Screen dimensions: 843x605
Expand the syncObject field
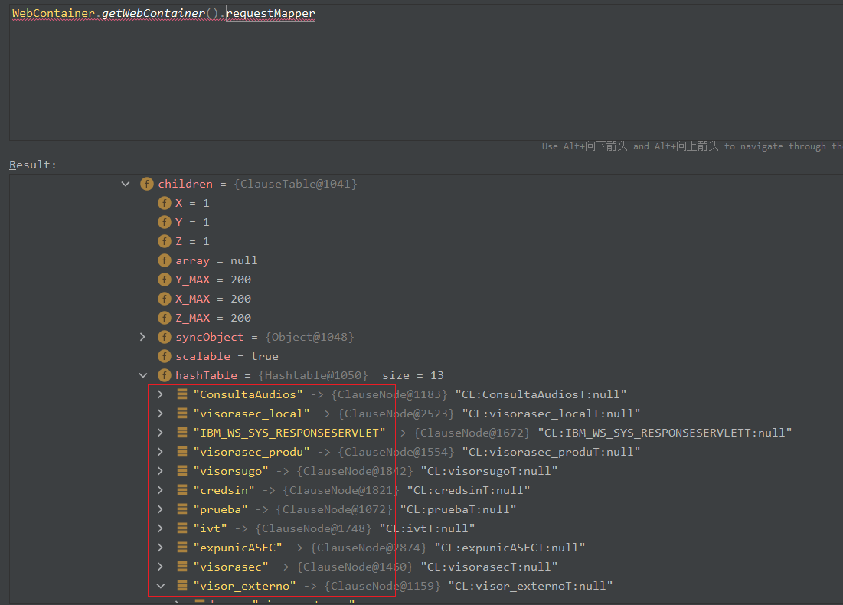[142, 337]
